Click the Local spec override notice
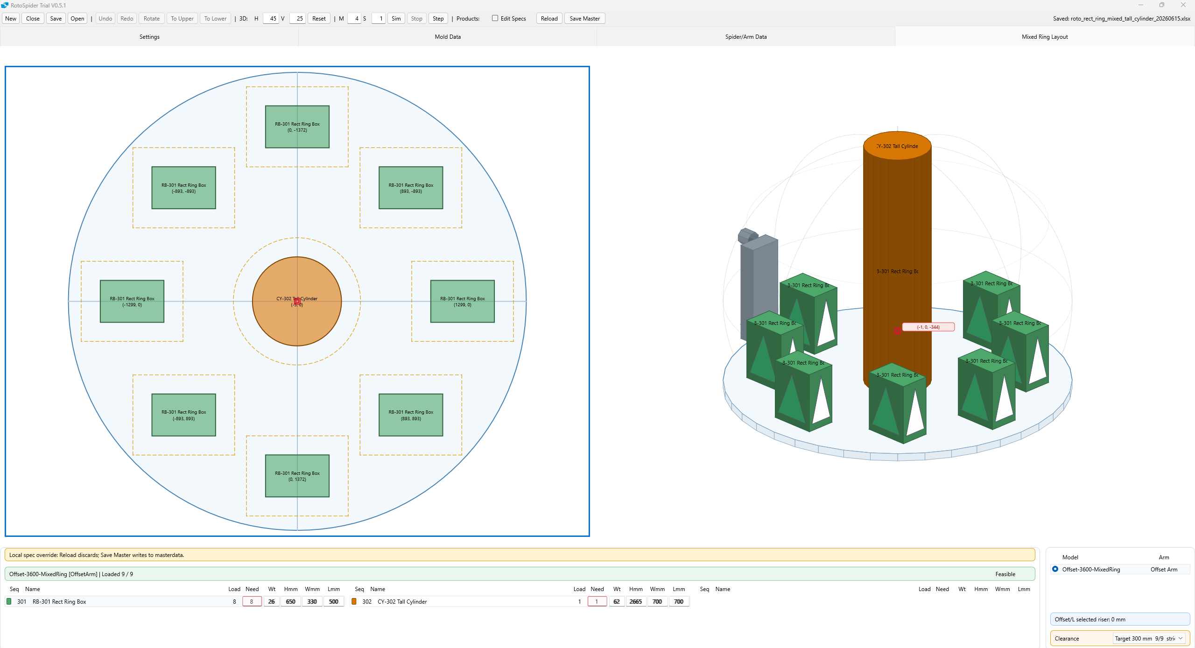The image size is (1195, 648). (520, 555)
